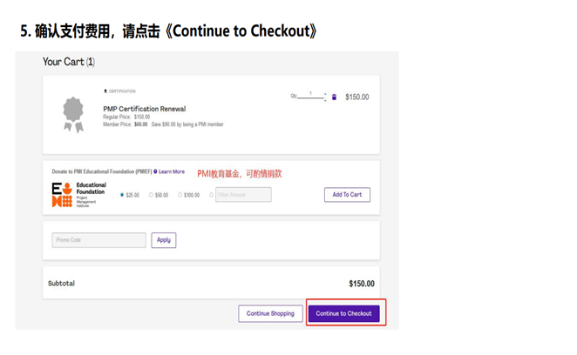Select the $50.00 donation option
The image size is (577, 355).
151,195
